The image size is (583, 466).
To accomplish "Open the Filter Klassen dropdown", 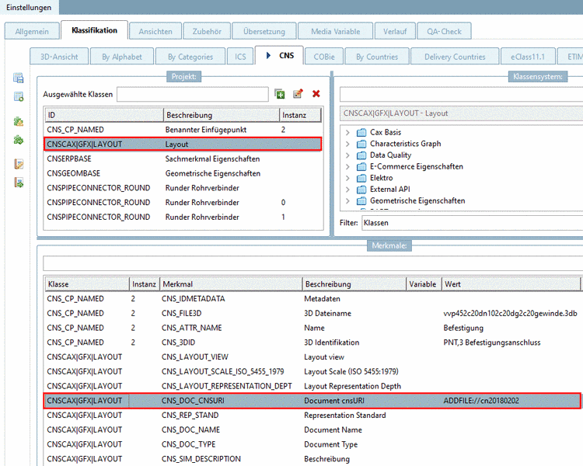I will 470,223.
